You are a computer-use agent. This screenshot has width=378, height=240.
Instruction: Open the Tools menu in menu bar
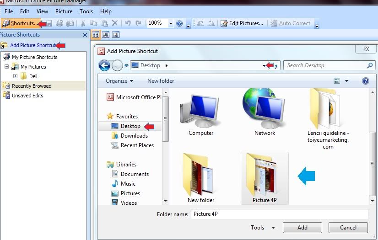(x=86, y=11)
